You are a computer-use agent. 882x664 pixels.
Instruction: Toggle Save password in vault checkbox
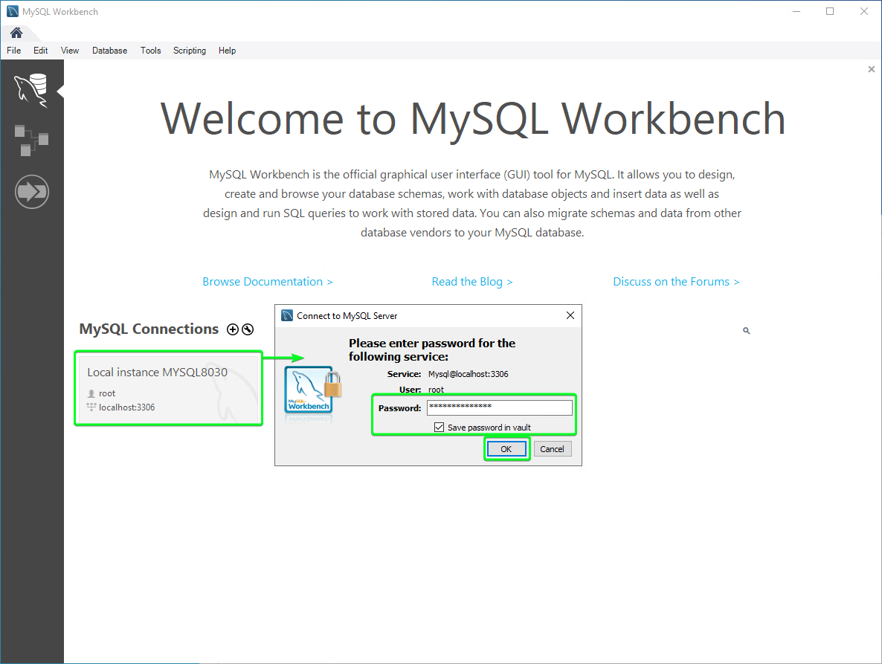(x=440, y=428)
